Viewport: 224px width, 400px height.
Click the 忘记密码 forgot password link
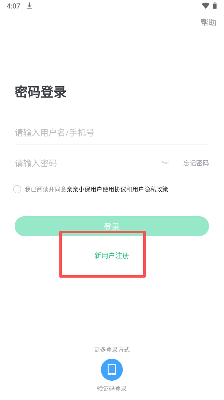click(196, 163)
